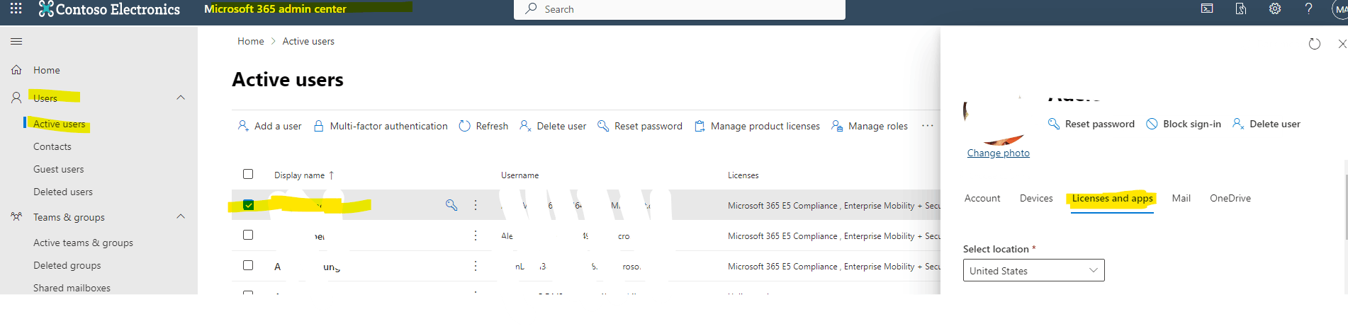Open the document download icon in header
The height and width of the screenshot is (326, 1348).
pos(1240,8)
